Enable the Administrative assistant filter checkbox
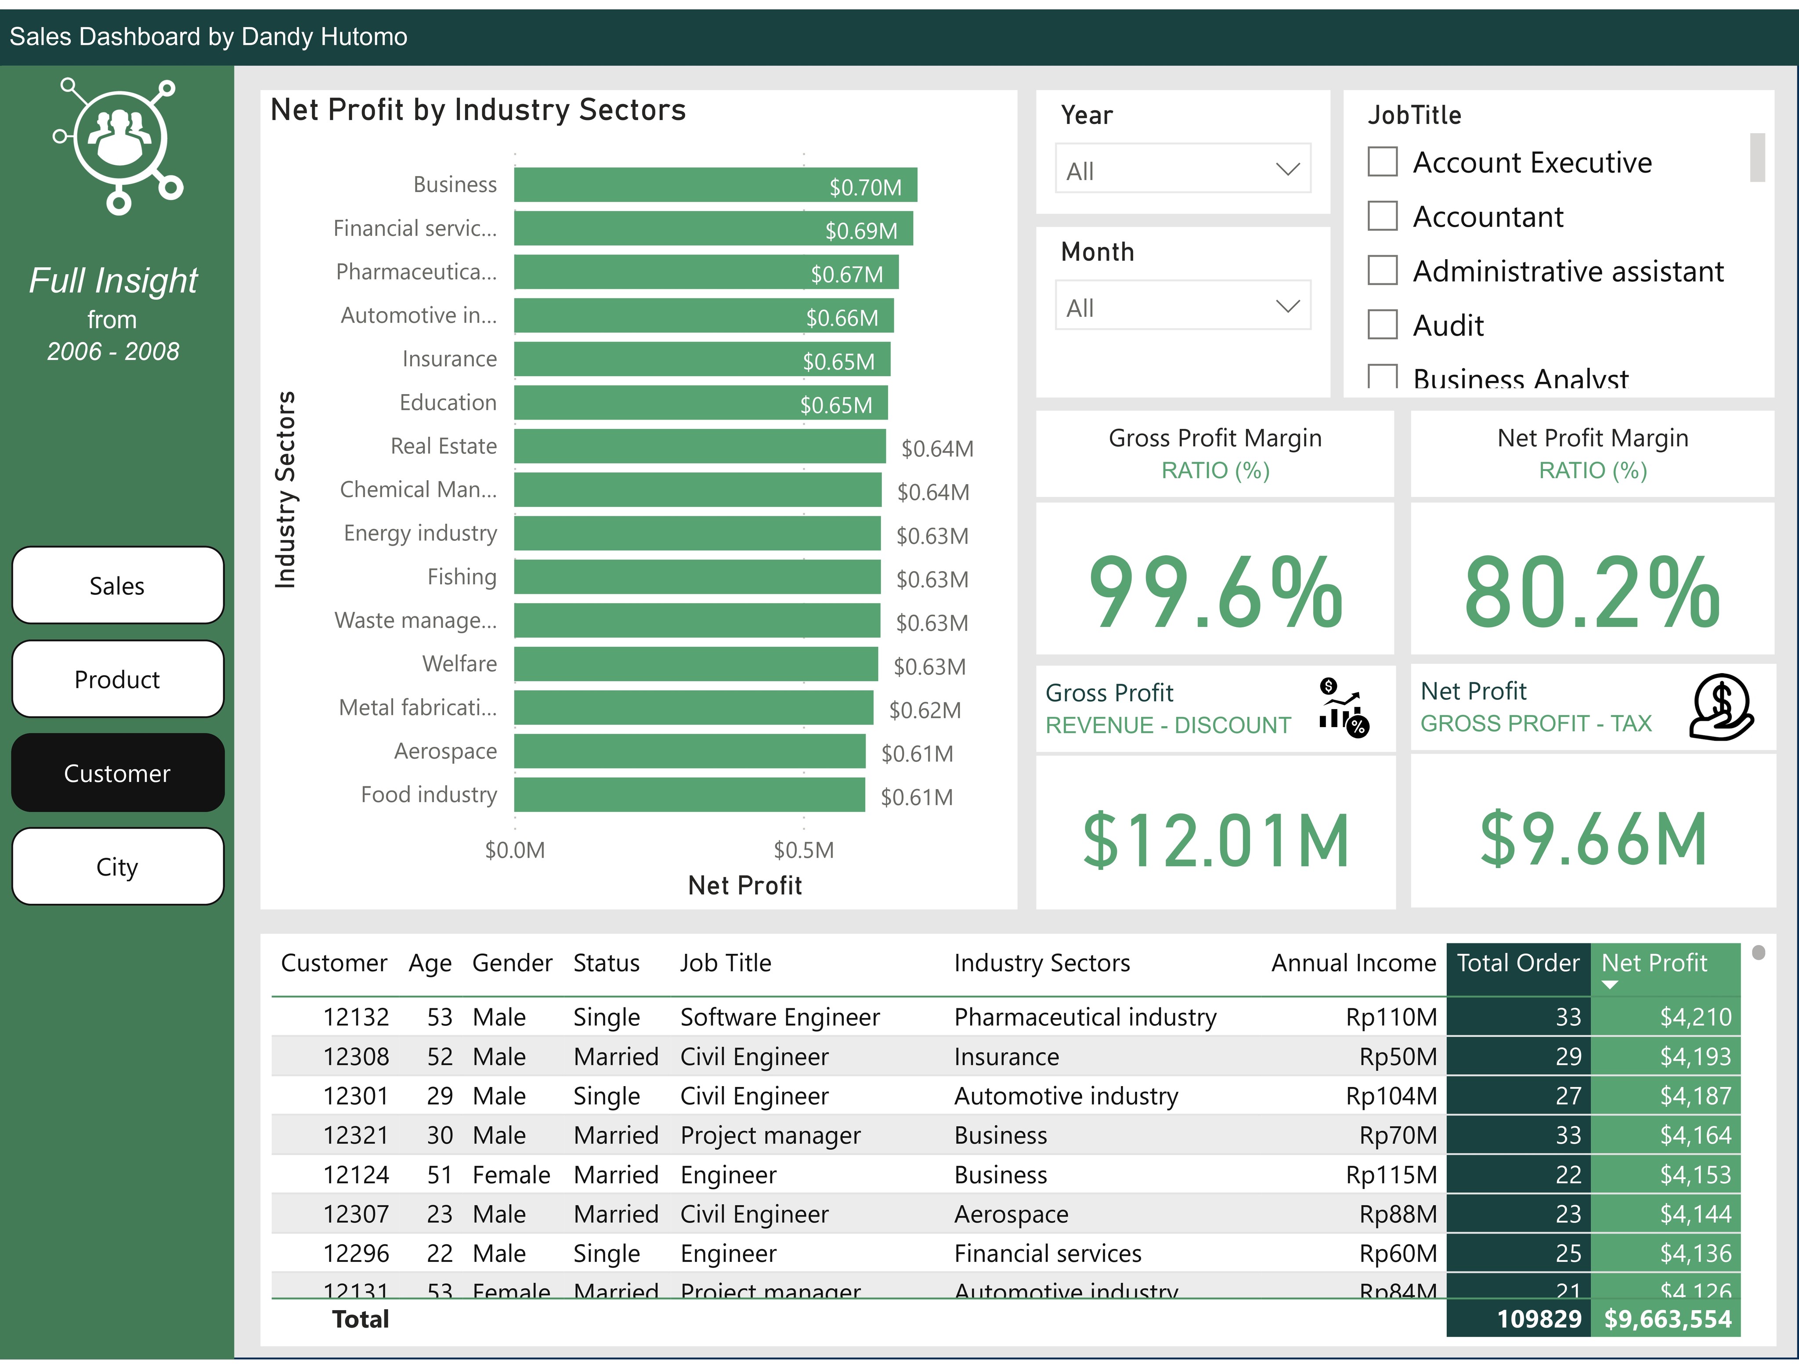 [1382, 270]
